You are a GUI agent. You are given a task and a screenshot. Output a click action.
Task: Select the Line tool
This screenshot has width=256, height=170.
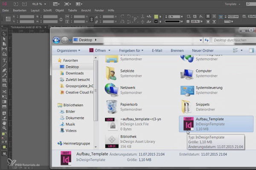[4, 65]
